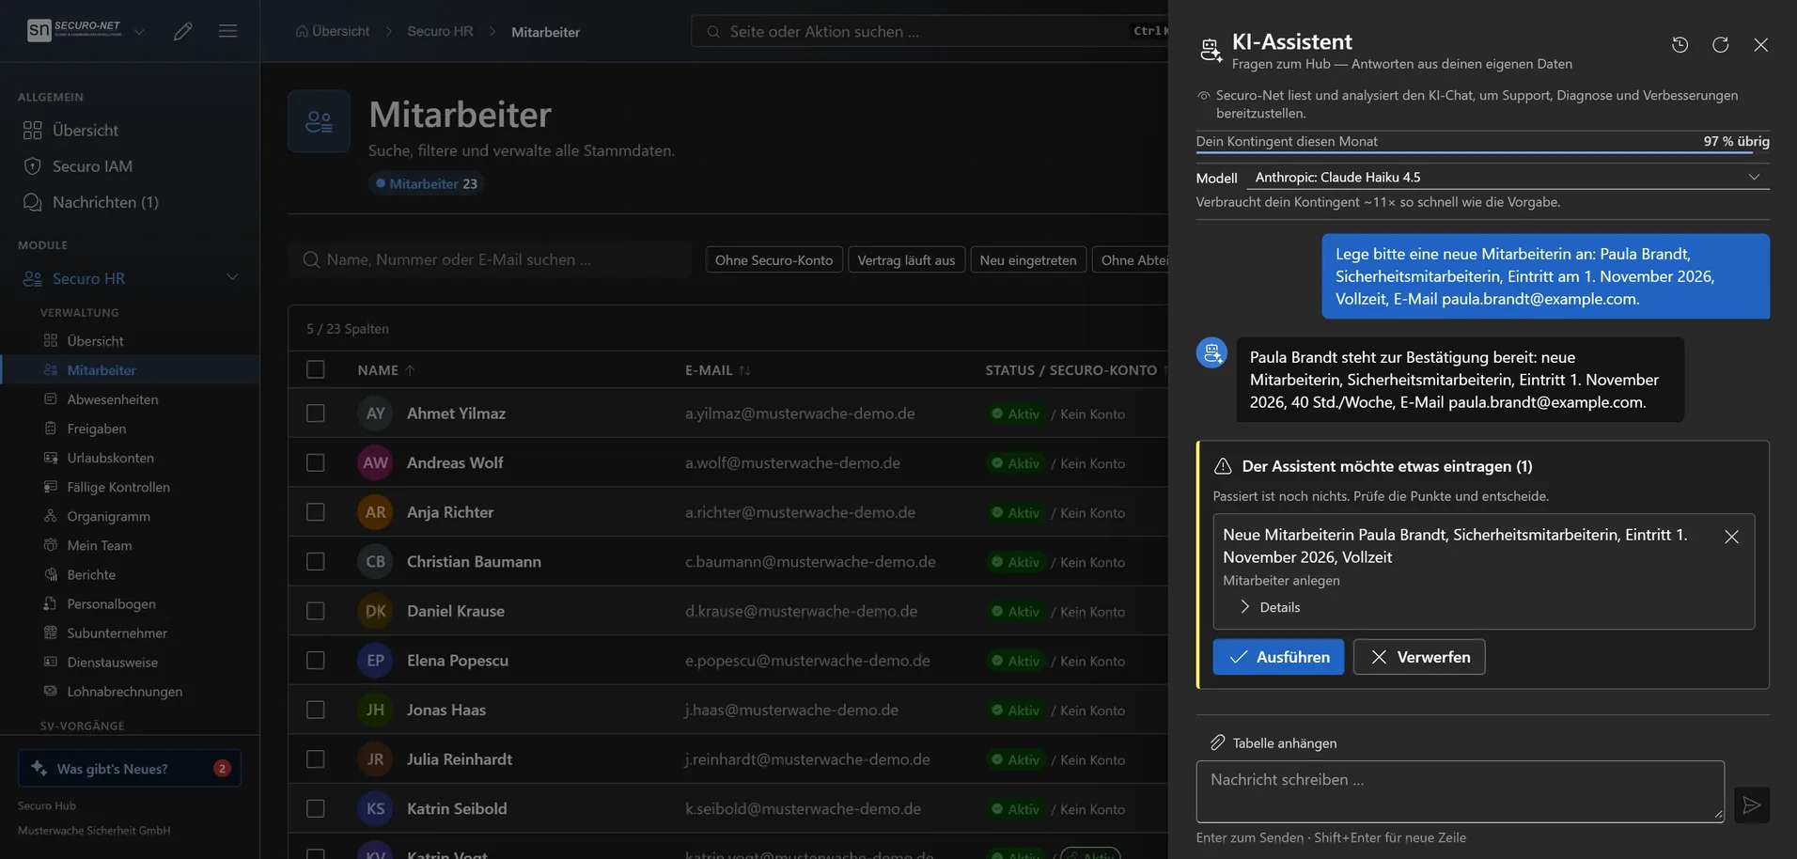Click the send message arrow icon
This screenshot has width=1797, height=859.
[x=1752, y=805]
